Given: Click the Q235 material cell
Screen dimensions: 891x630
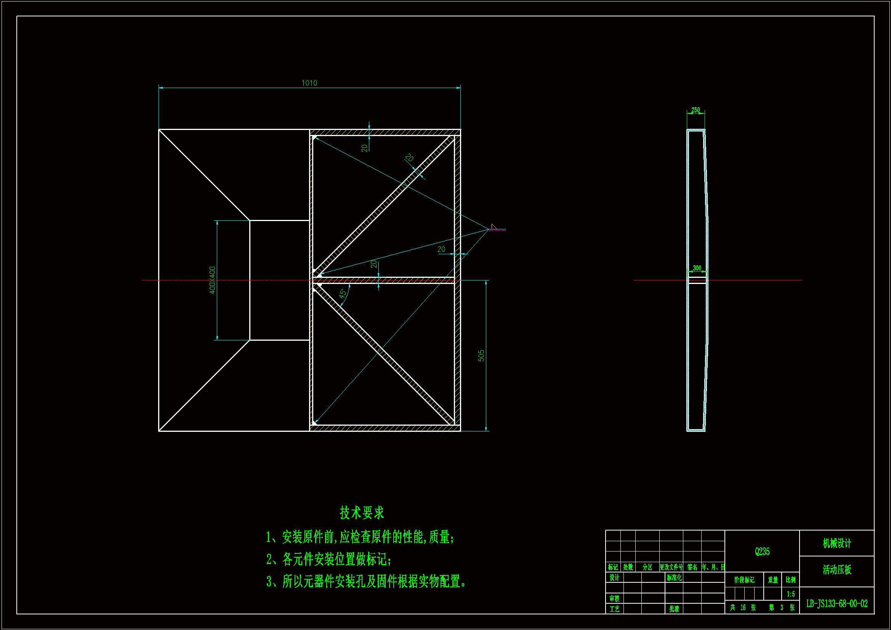Looking at the screenshot, I should pos(762,551).
